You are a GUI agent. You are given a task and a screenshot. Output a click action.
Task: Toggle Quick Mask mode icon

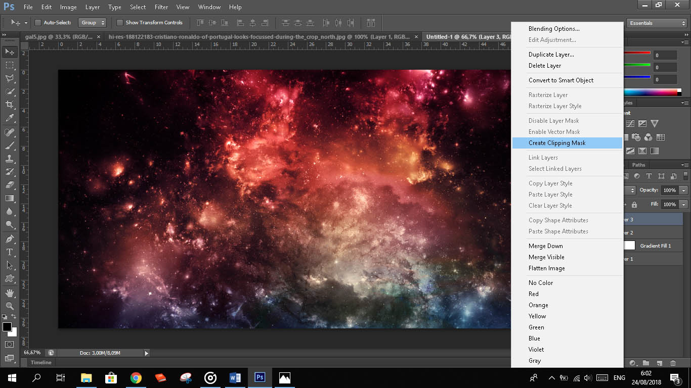coord(10,345)
